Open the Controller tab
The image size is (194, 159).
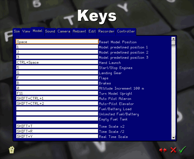(126, 31)
